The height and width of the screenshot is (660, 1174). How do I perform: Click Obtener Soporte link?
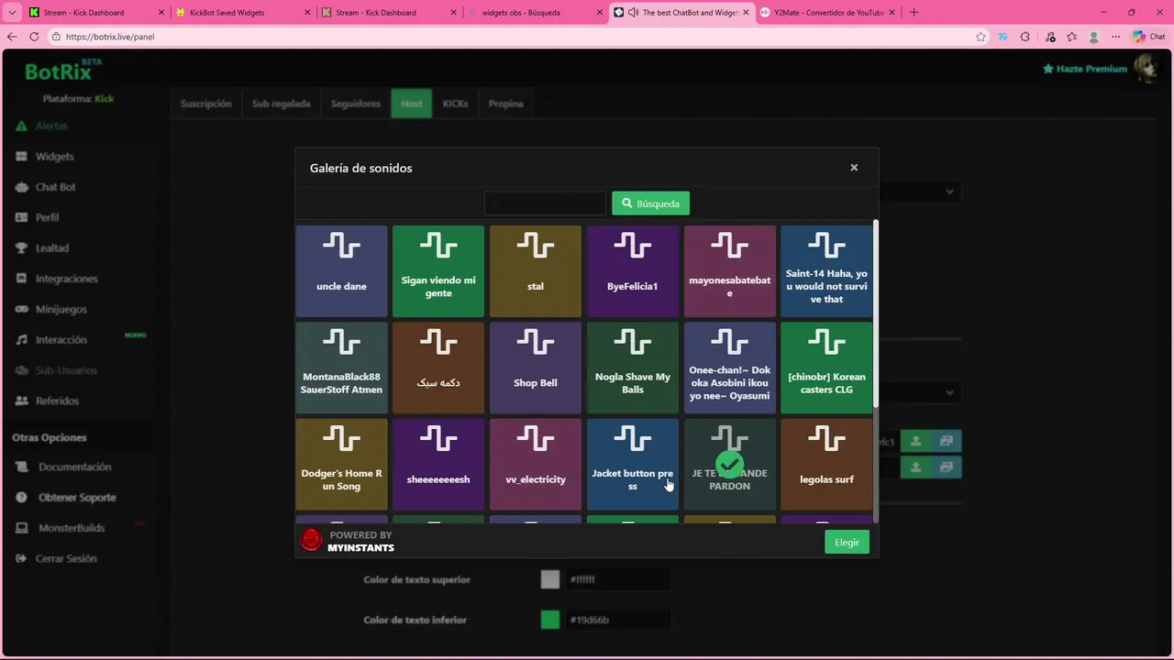point(77,498)
